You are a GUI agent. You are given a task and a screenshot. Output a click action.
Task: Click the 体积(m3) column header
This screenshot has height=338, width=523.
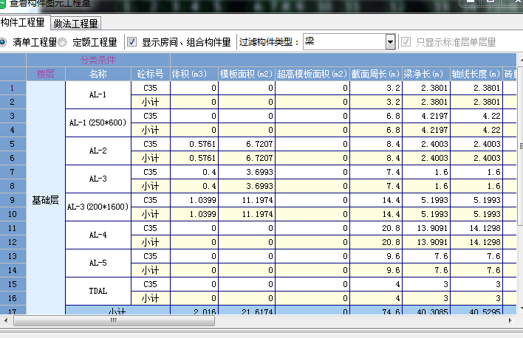[194, 74]
